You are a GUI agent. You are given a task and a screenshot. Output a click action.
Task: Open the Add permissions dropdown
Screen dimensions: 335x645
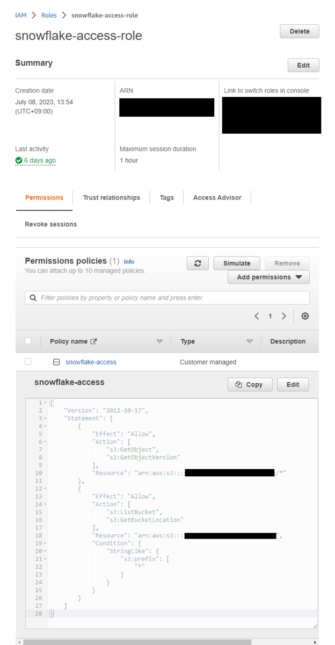(x=268, y=277)
